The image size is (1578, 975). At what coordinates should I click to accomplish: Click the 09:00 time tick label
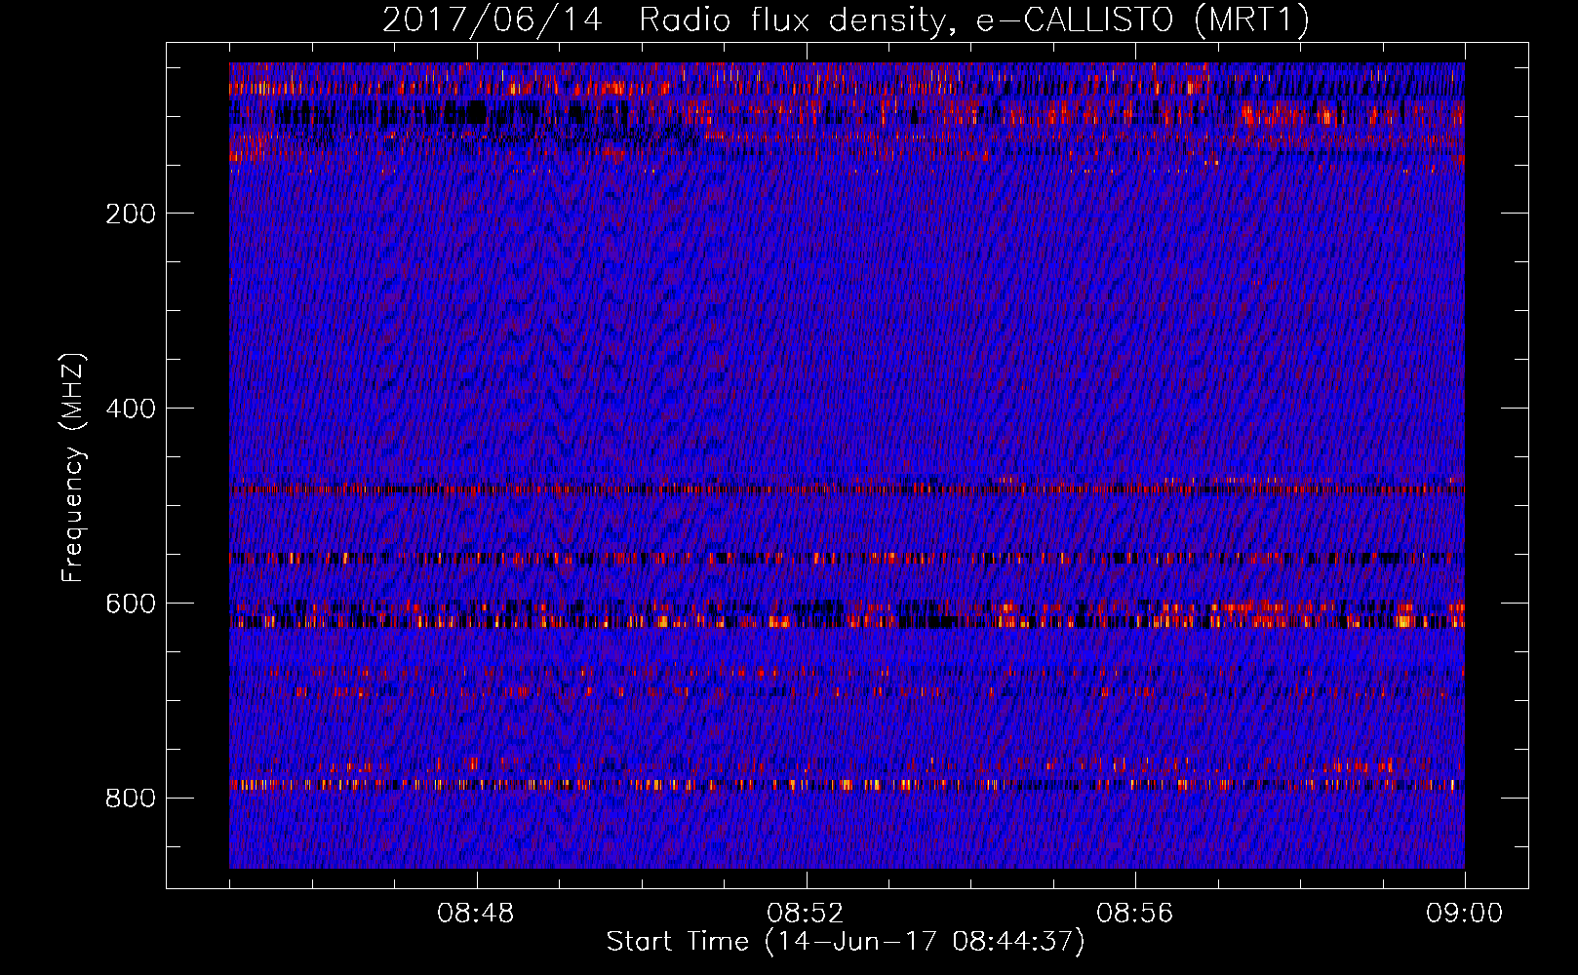(1465, 914)
